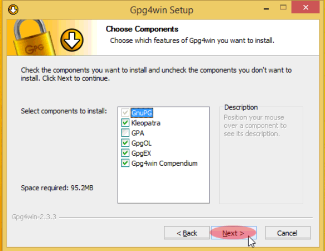
Task: Select the Kleopatra label in component list
Action: 145,123
